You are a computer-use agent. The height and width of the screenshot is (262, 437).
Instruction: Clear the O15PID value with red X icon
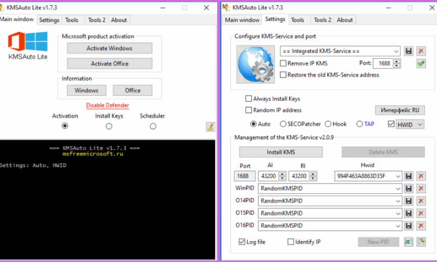pyautogui.click(x=421, y=213)
